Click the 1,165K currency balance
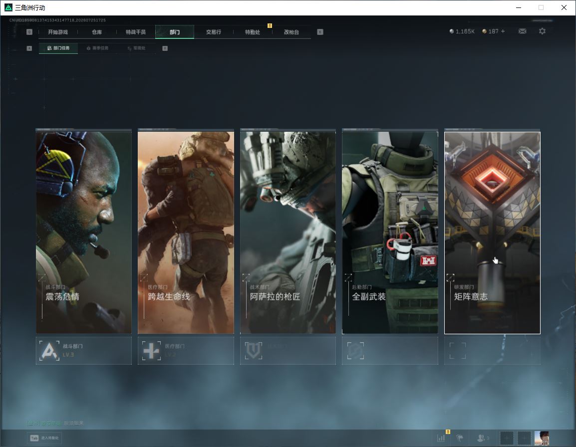576x447 pixels. 462,31
